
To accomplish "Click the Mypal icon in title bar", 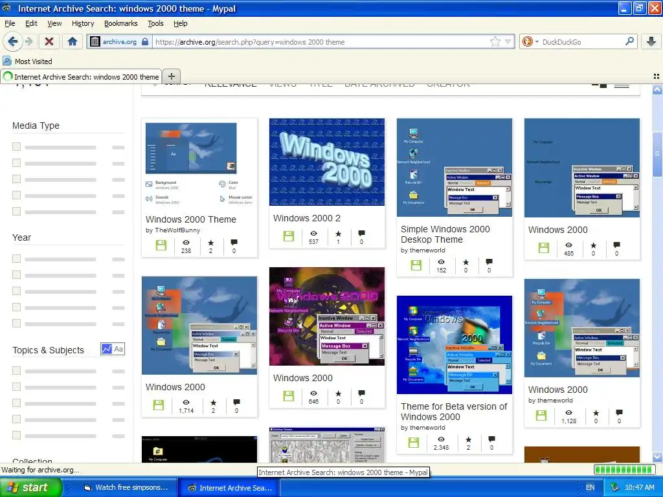I will click(x=6, y=8).
